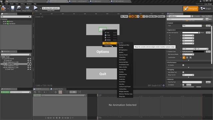
Task: Collapse the Performance section
Action: [x=167, y=62]
